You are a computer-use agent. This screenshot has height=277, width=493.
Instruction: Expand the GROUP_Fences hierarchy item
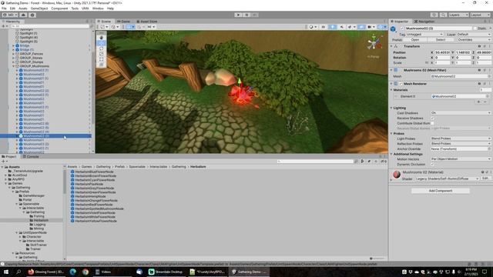(14, 54)
